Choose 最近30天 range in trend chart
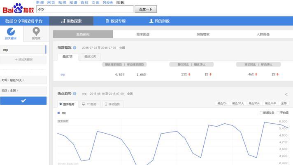This screenshot has width=293, height=165. point(238,103)
